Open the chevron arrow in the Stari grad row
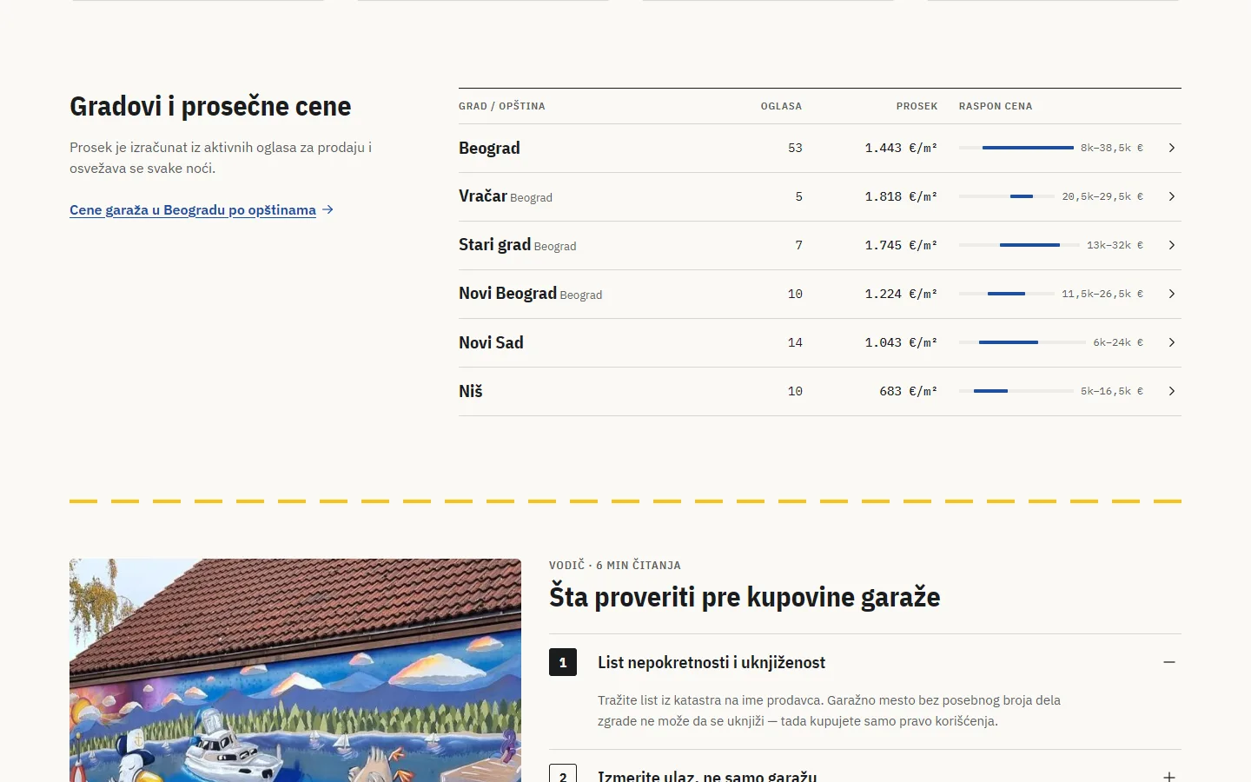The height and width of the screenshot is (782, 1251). [1171, 245]
